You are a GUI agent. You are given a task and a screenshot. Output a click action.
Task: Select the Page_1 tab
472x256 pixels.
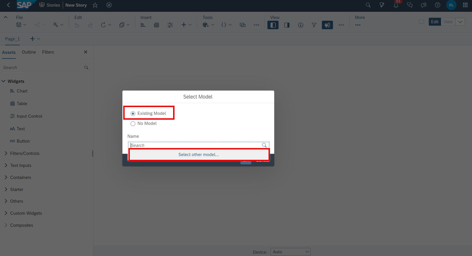(12, 39)
